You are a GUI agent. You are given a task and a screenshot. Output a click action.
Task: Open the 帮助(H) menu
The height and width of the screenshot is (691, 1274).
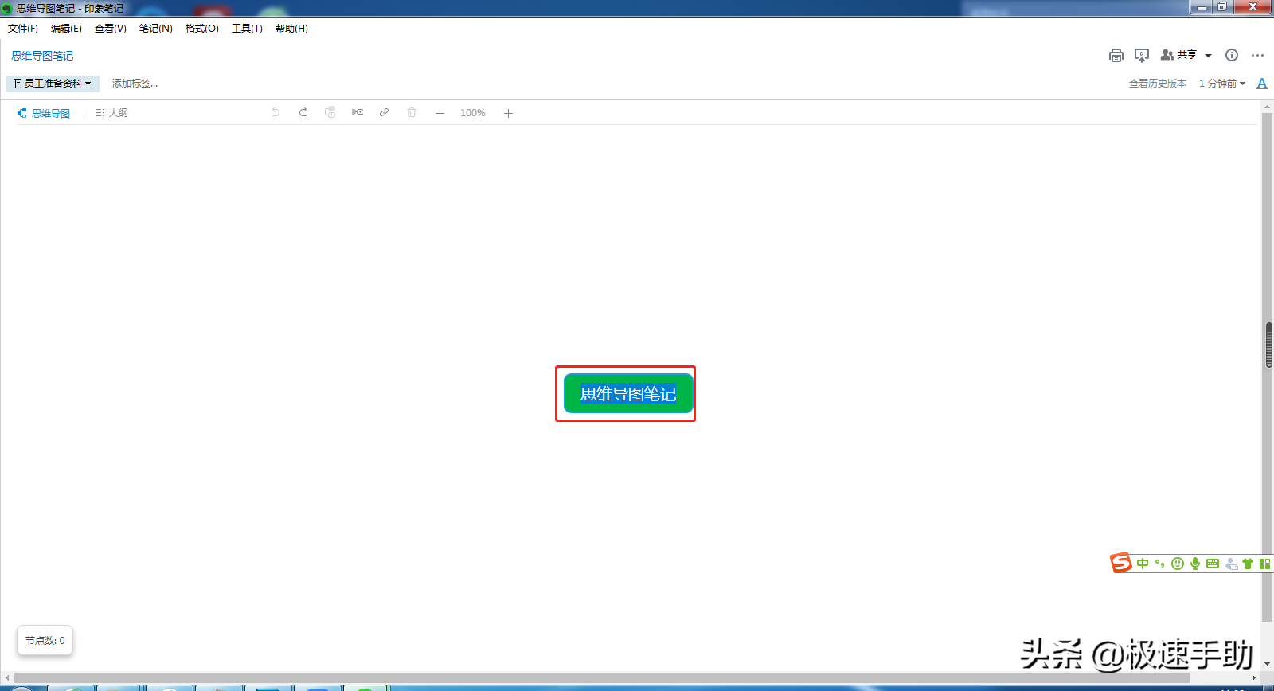coord(291,29)
